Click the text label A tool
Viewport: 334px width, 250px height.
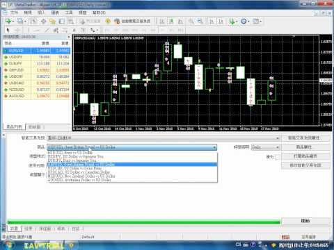pos(74,30)
